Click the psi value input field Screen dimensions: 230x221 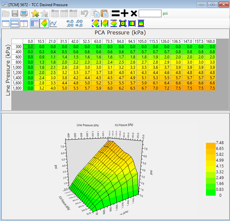tap(150, 14)
